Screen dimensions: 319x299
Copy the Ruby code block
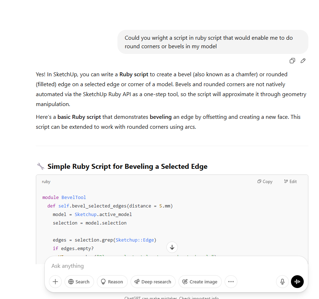[x=265, y=182]
